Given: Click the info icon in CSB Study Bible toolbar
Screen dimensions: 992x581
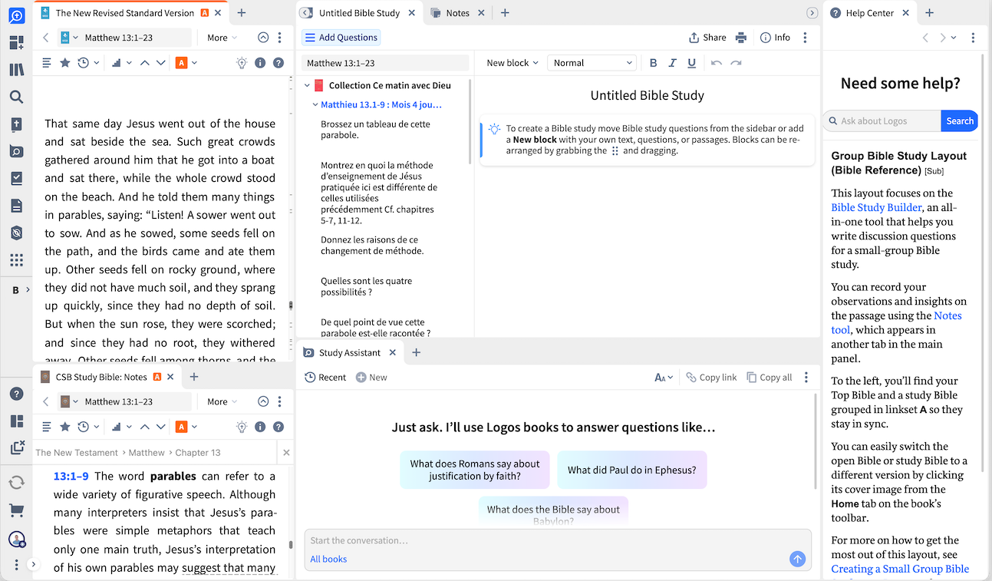Looking at the screenshot, I should click(260, 427).
